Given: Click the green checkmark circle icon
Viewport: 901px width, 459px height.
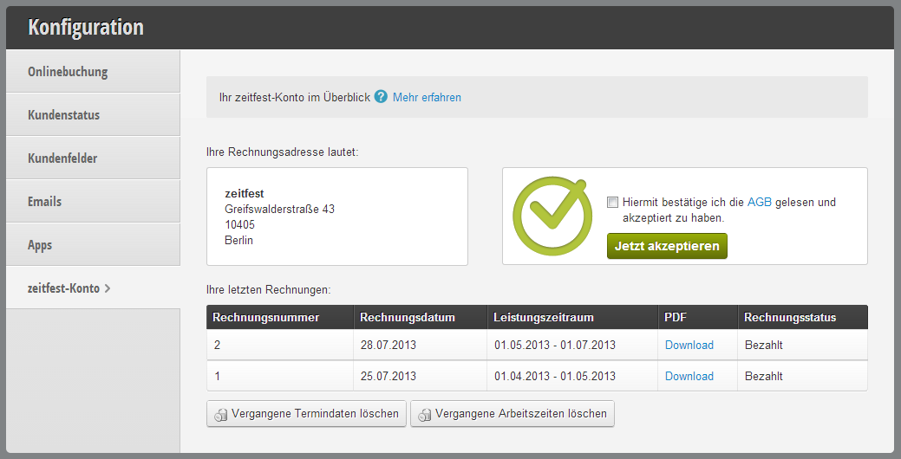Looking at the screenshot, I should (552, 216).
